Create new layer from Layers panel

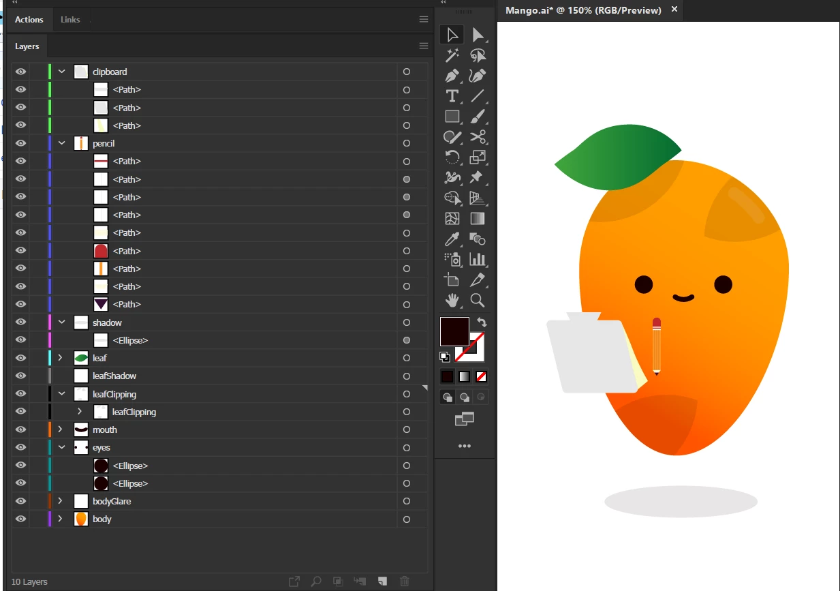pos(382,581)
